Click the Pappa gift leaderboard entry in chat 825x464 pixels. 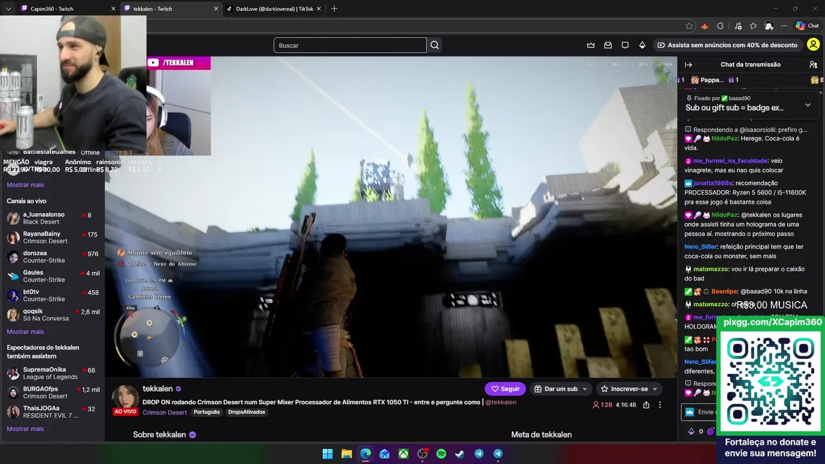[x=713, y=80]
